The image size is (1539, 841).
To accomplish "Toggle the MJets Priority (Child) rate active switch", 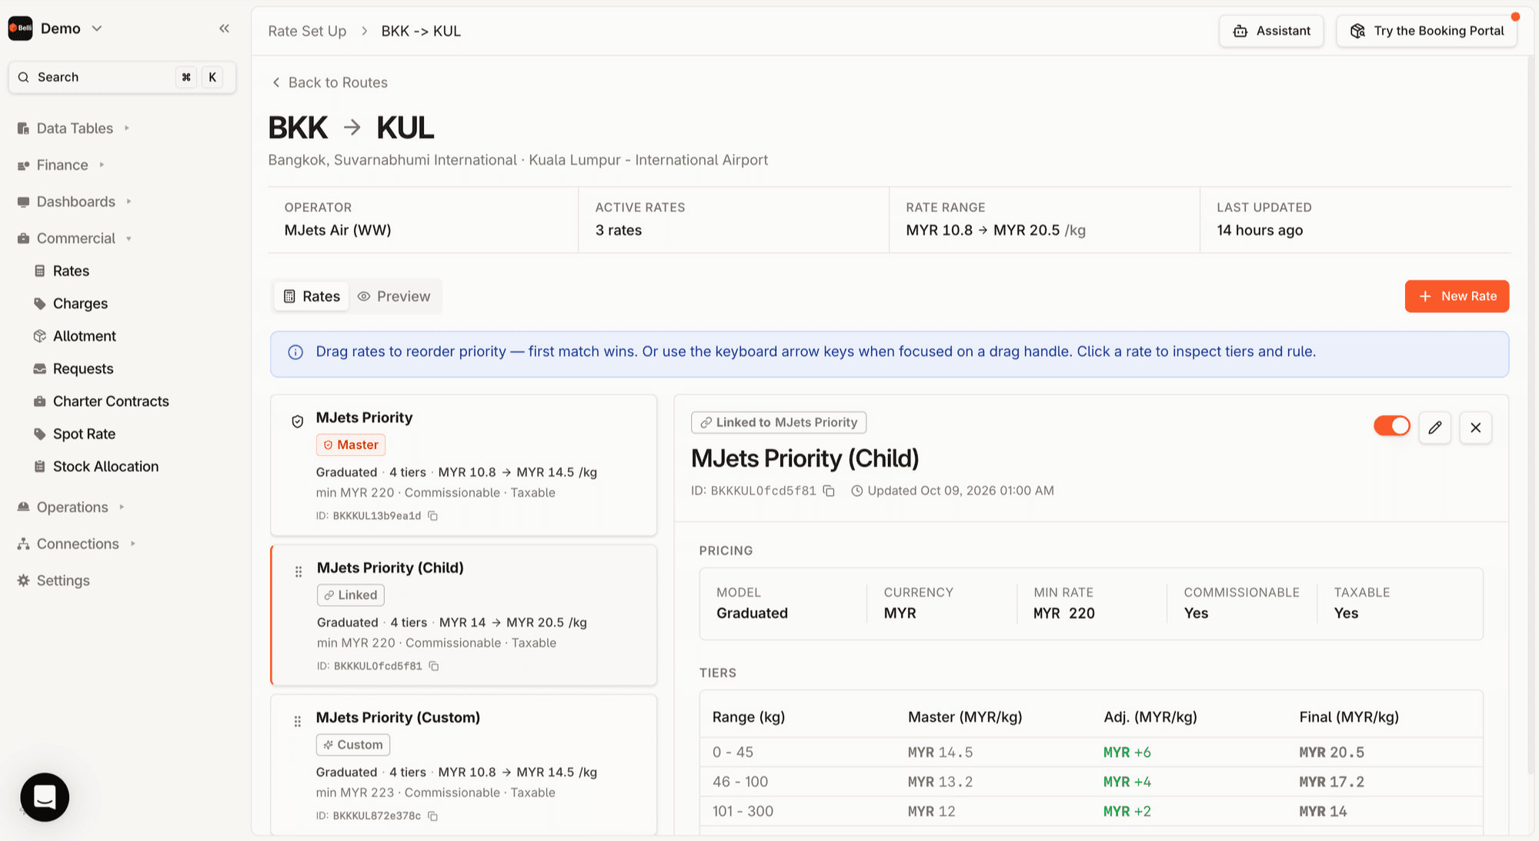I will click(x=1391, y=425).
